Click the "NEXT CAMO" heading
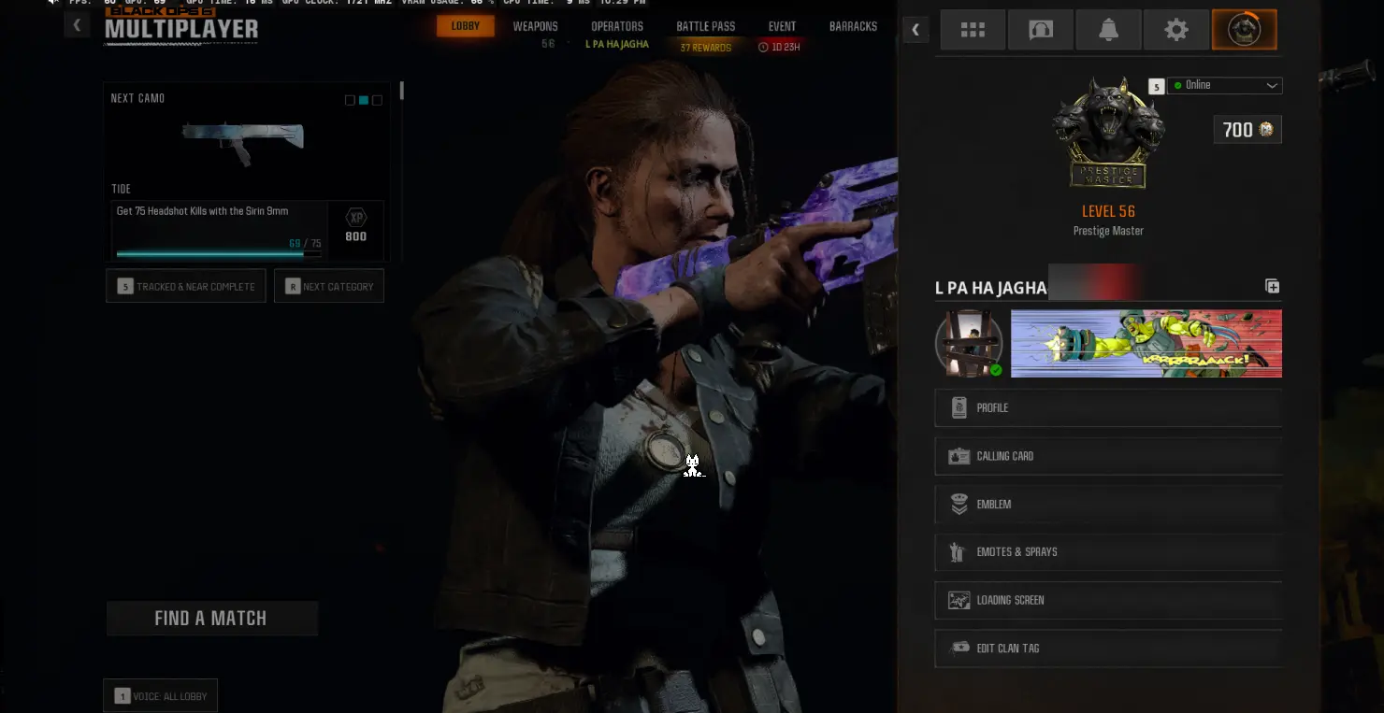The image size is (1384, 713). (137, 98)
